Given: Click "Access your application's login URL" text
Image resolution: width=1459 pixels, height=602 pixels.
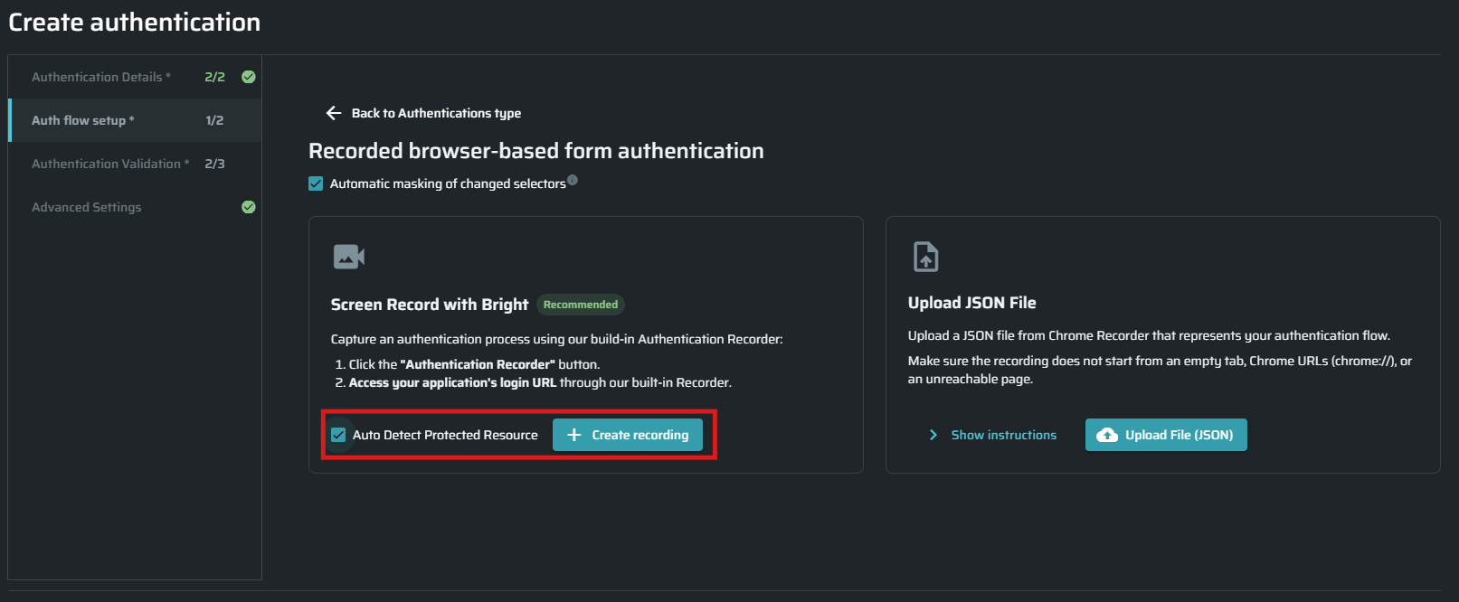Looking at the screenshot, I should 453,382.
